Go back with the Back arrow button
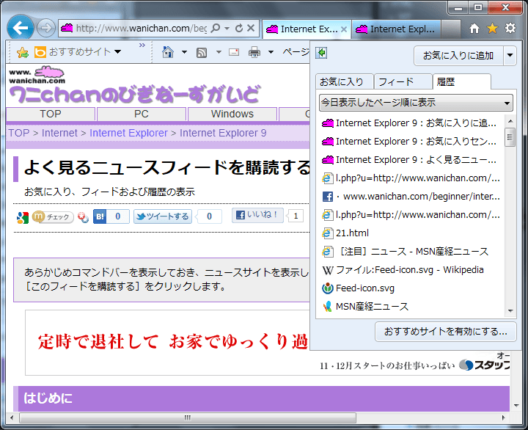This screenshot has width=528, height=430. point(21,28)
